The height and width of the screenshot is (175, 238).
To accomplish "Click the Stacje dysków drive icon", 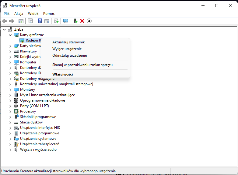I will 16,123.
